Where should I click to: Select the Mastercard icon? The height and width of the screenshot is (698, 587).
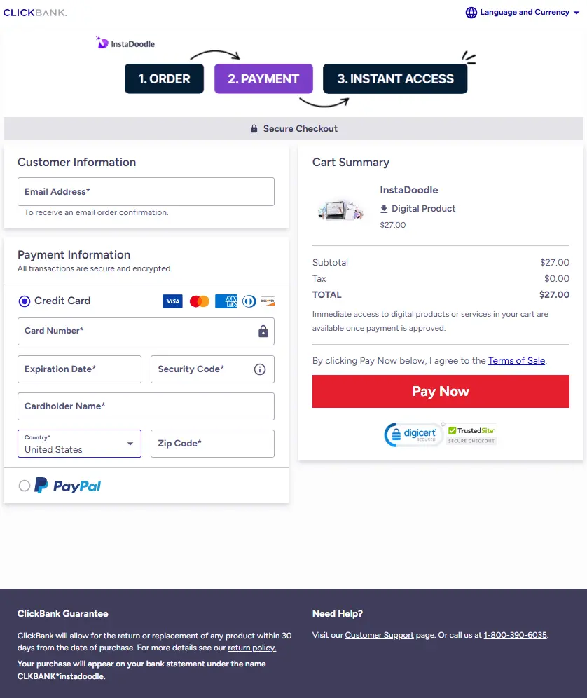[199, 301]
